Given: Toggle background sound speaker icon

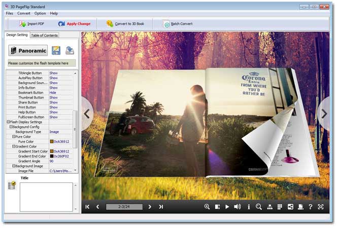Looking at the screenshot, I should coord(237,207).
